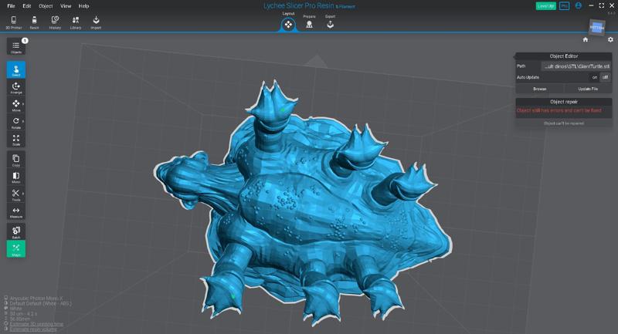Screen dimensions: 618x334
Task: Click the Object Editor panel header
Action: (x=564, y=56)
